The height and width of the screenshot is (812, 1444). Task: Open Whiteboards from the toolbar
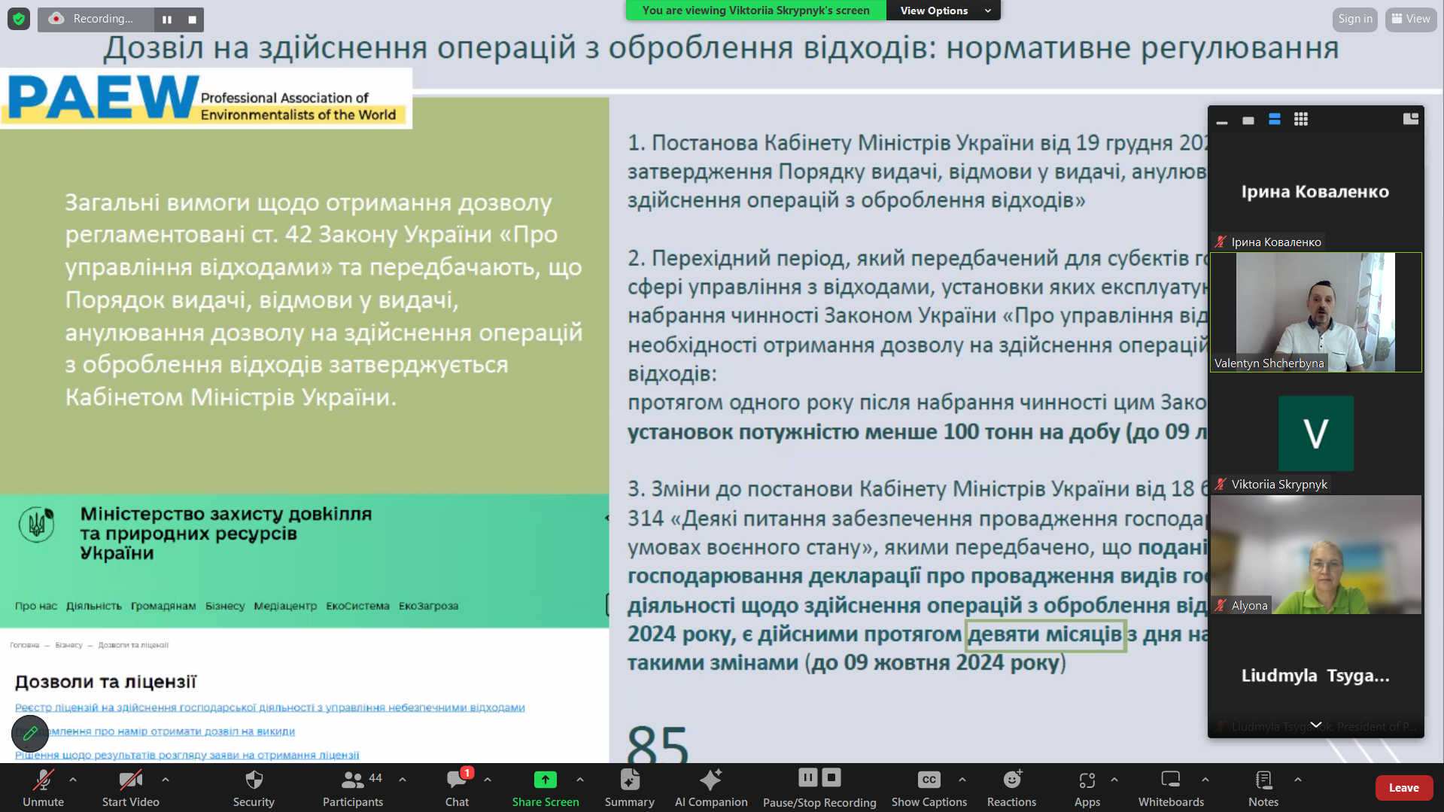point(1170,780)
